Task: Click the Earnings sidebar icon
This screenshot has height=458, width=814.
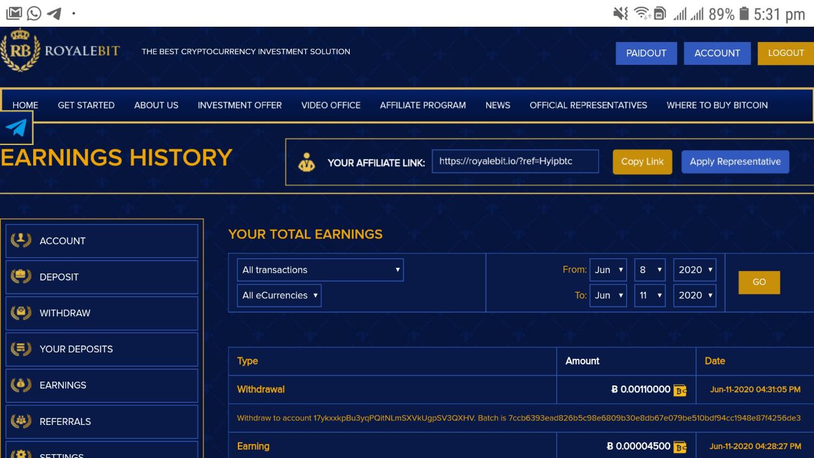Action: click(x=21, y=385)
